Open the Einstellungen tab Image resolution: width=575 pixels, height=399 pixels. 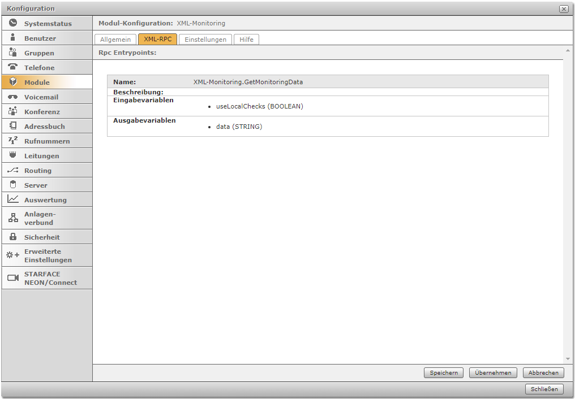coord(205,40)
